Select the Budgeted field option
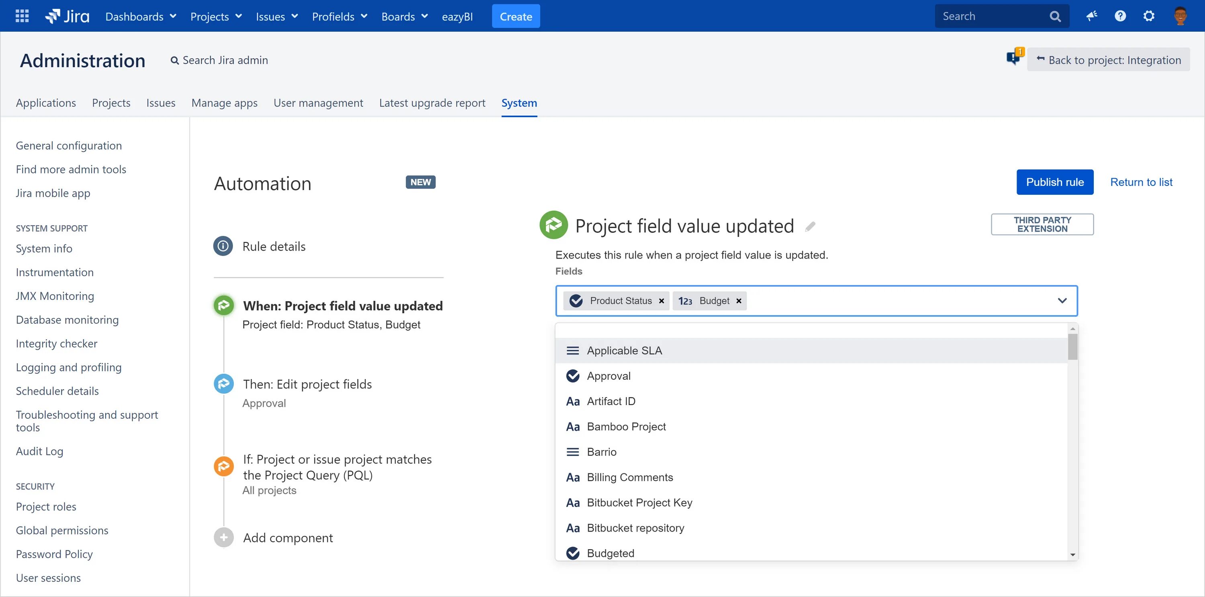The image size is (1205, 597). coord(611,553)
